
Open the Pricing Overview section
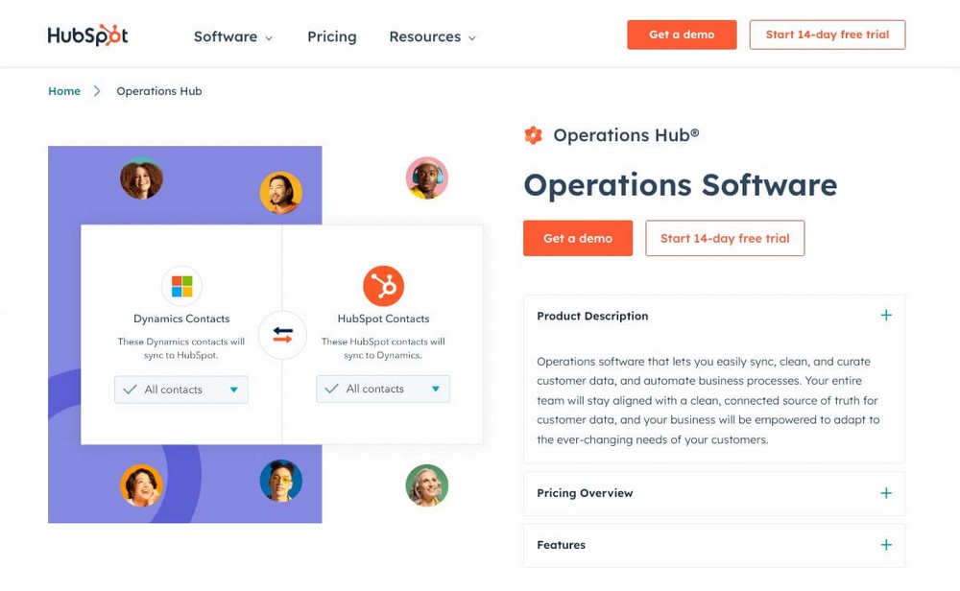pyautogui.click(x=714, y=493)
